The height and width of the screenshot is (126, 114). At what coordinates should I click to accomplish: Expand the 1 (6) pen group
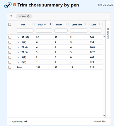pyautogui.click(x=18, y=42)
